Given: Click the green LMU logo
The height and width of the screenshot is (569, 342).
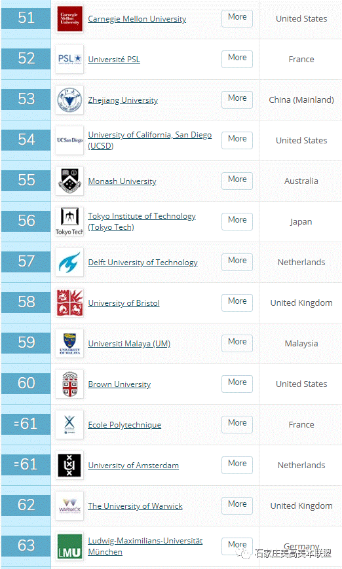Looking at the screenshot, I should (x=69, y=547).
